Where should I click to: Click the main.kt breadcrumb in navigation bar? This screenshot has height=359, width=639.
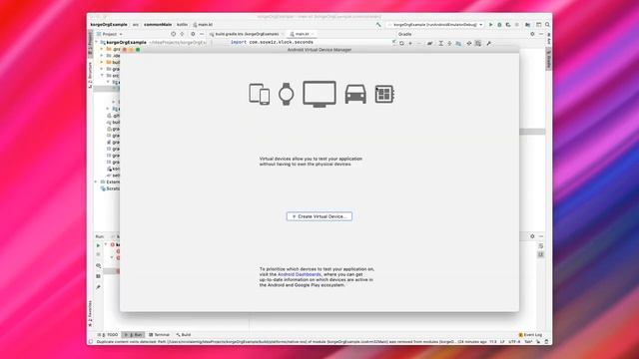(203, 25)
